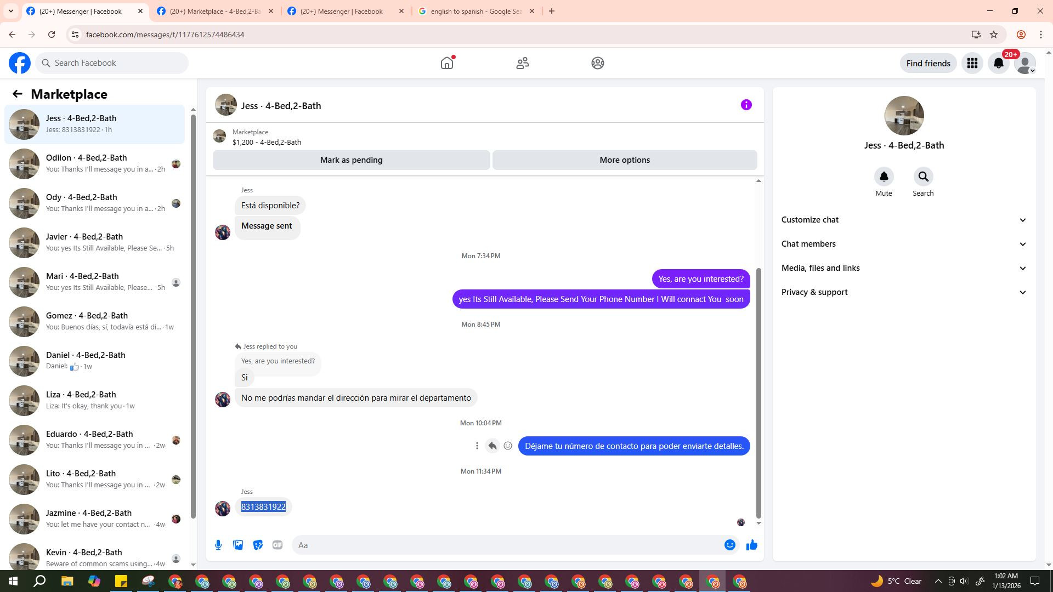Open the GIF picker
1053x592 pixels.
[278, 545]
